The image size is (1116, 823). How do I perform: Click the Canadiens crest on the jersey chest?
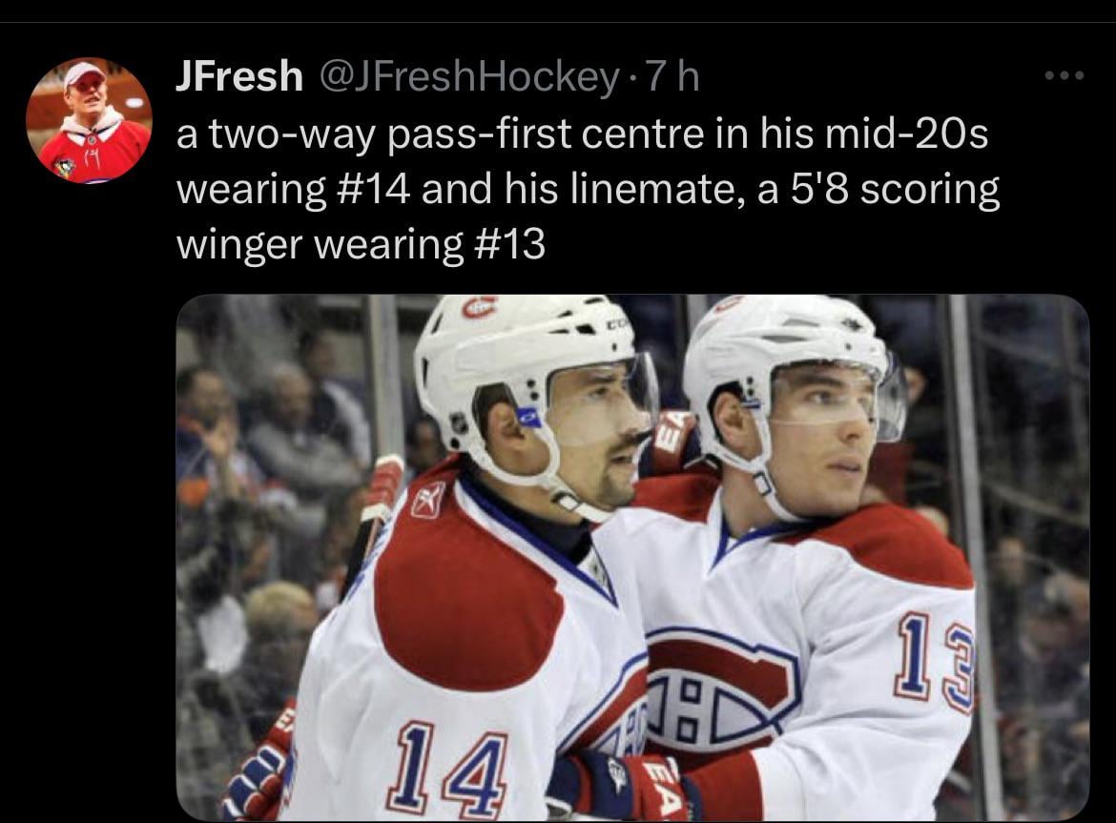(x=720, y=689)
